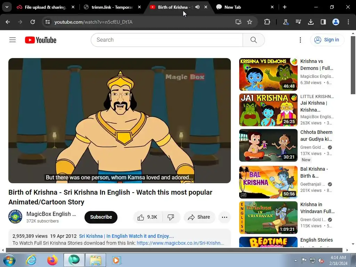Share the video
The width and height of the screenshot is (356, 267).
pyautogui.click(x=199, y=217)
